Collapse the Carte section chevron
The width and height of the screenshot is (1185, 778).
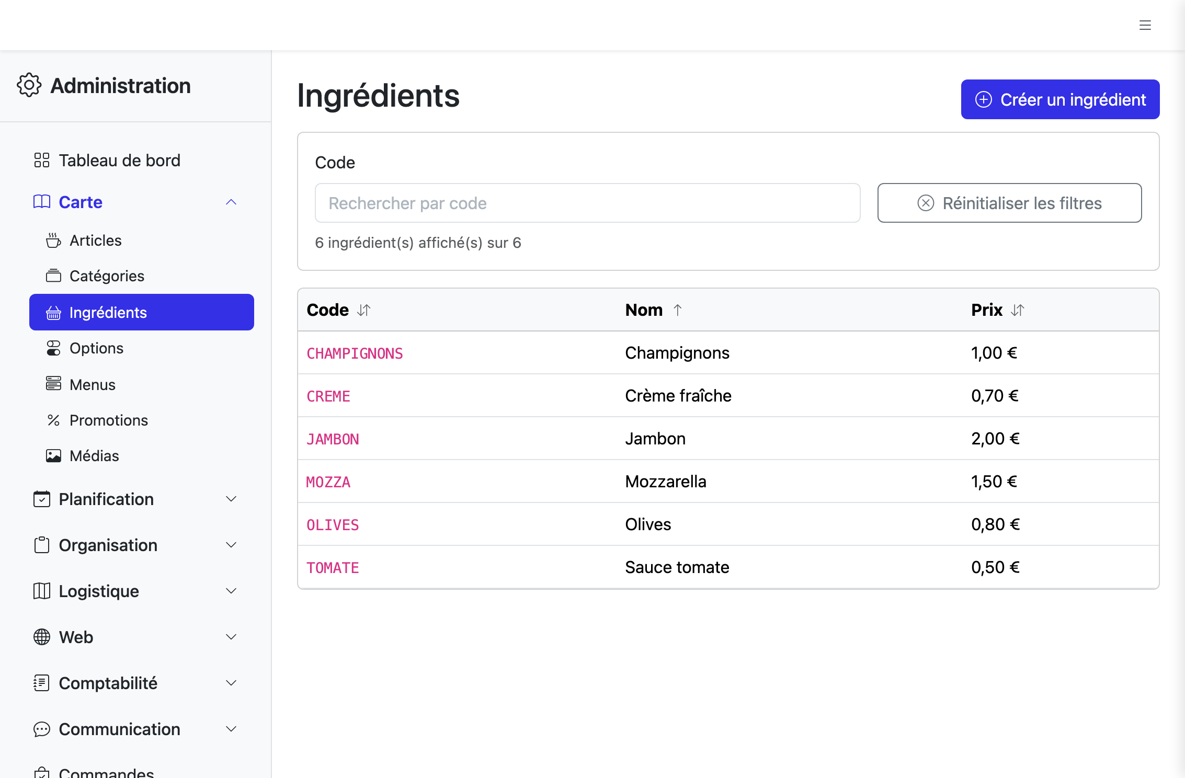click(231, 202)
